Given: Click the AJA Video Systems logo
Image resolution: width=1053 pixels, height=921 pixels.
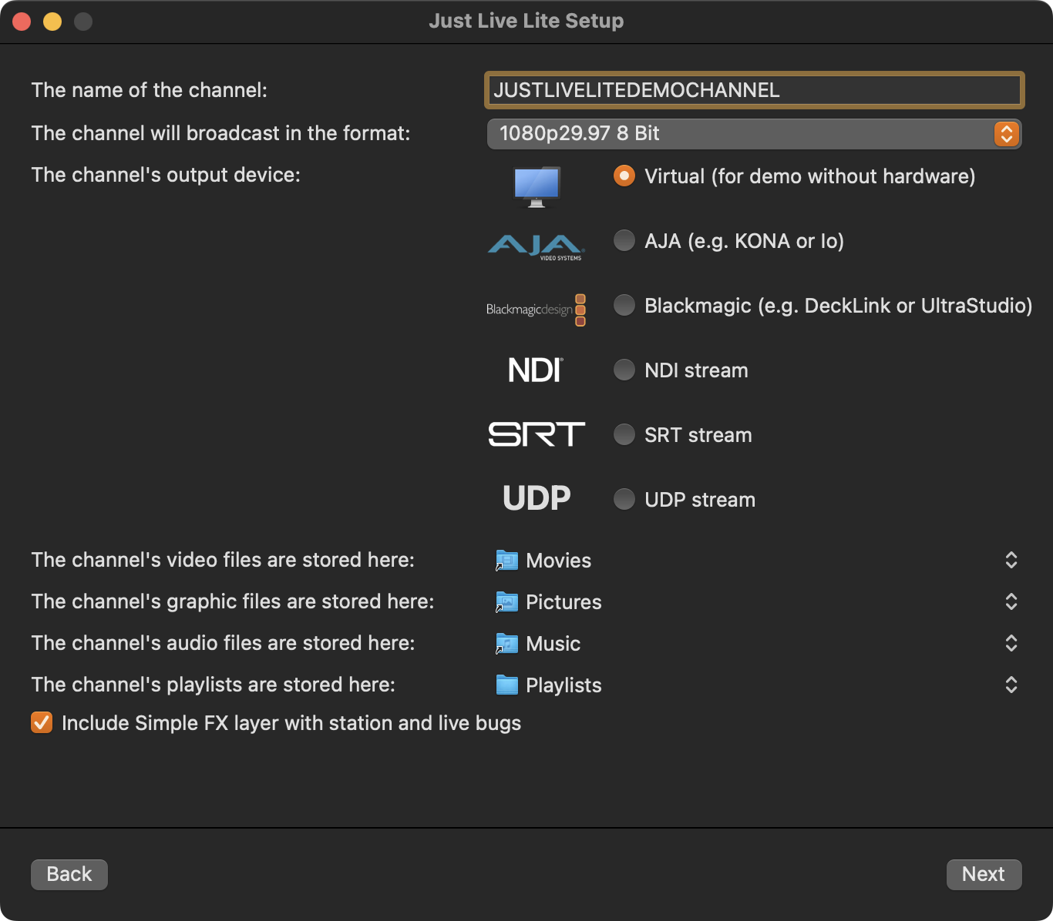Looking at the screenshot, I should coord(537,247).
